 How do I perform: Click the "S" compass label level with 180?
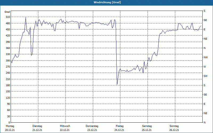click(204, 85)
